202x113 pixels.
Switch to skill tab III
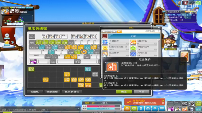[x=119, y=31]
